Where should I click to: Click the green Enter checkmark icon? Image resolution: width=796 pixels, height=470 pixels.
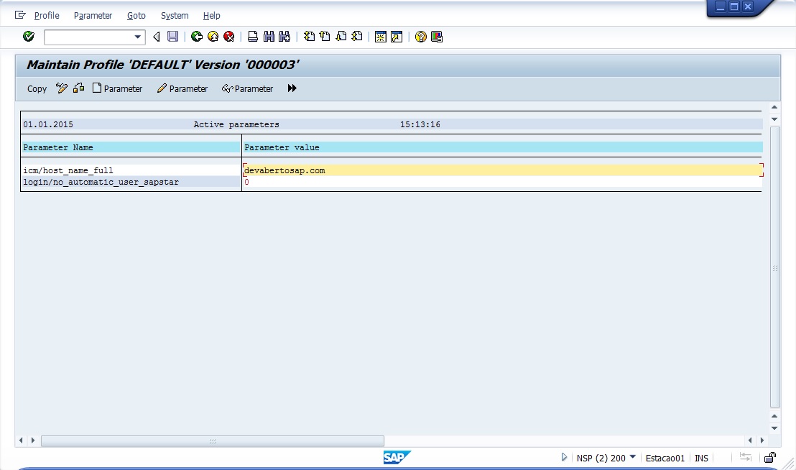click(29, 37)
